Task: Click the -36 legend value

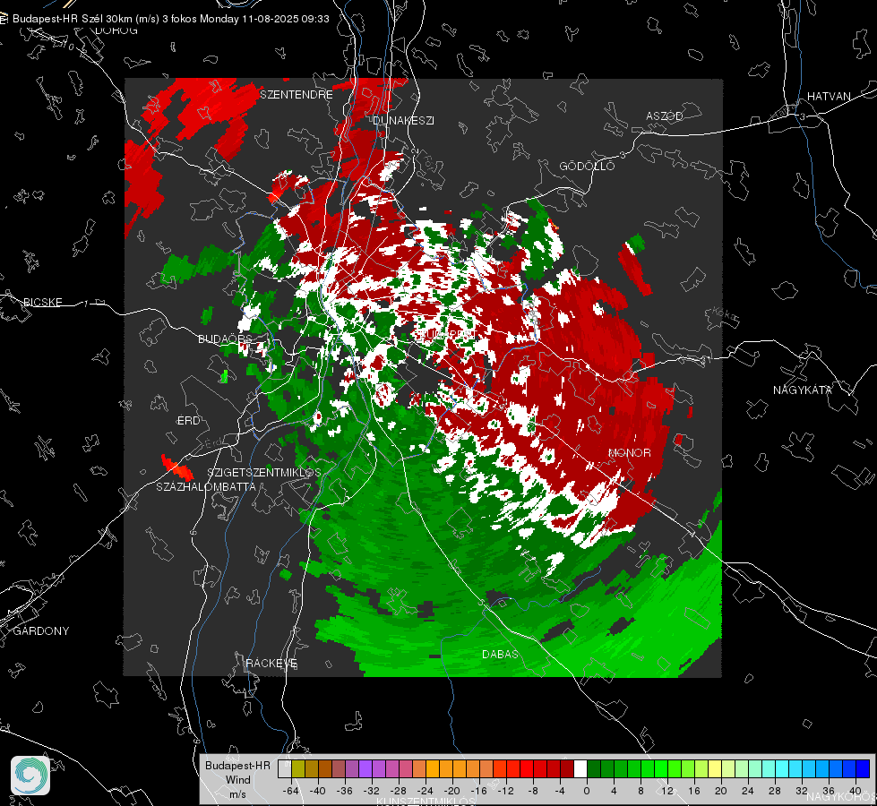Action: [345, 791]
